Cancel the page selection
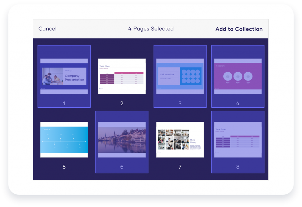Viewport: 302px width, 207px height. 47,29
